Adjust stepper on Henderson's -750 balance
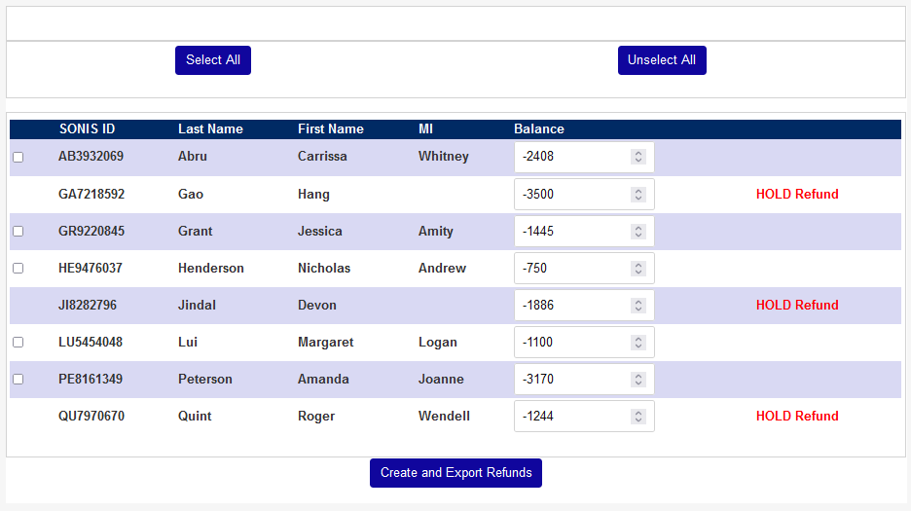Viewport: 911px width, 511px height. click(x=638, y=268)
